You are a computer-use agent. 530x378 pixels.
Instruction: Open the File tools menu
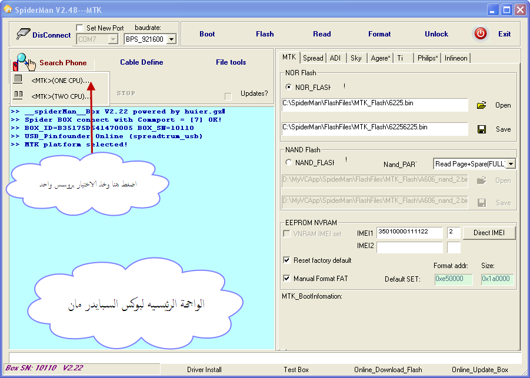click(x=231, y=62)
